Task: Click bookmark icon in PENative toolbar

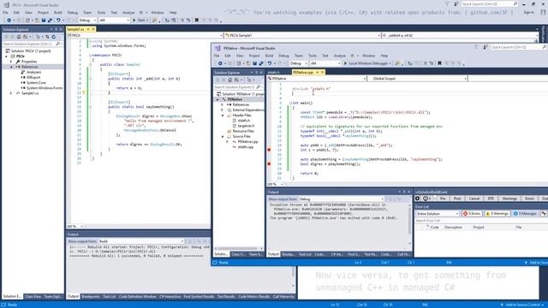Action: coord(439,63)
